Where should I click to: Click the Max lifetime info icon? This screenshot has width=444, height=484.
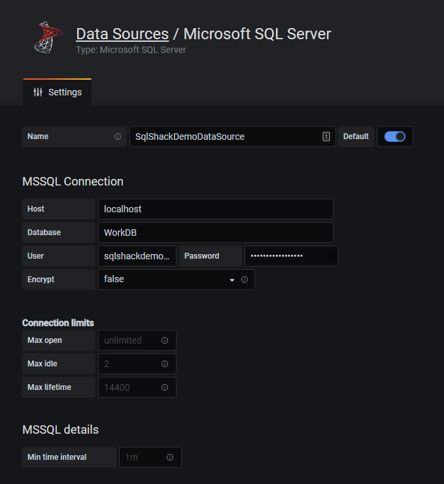165,387
